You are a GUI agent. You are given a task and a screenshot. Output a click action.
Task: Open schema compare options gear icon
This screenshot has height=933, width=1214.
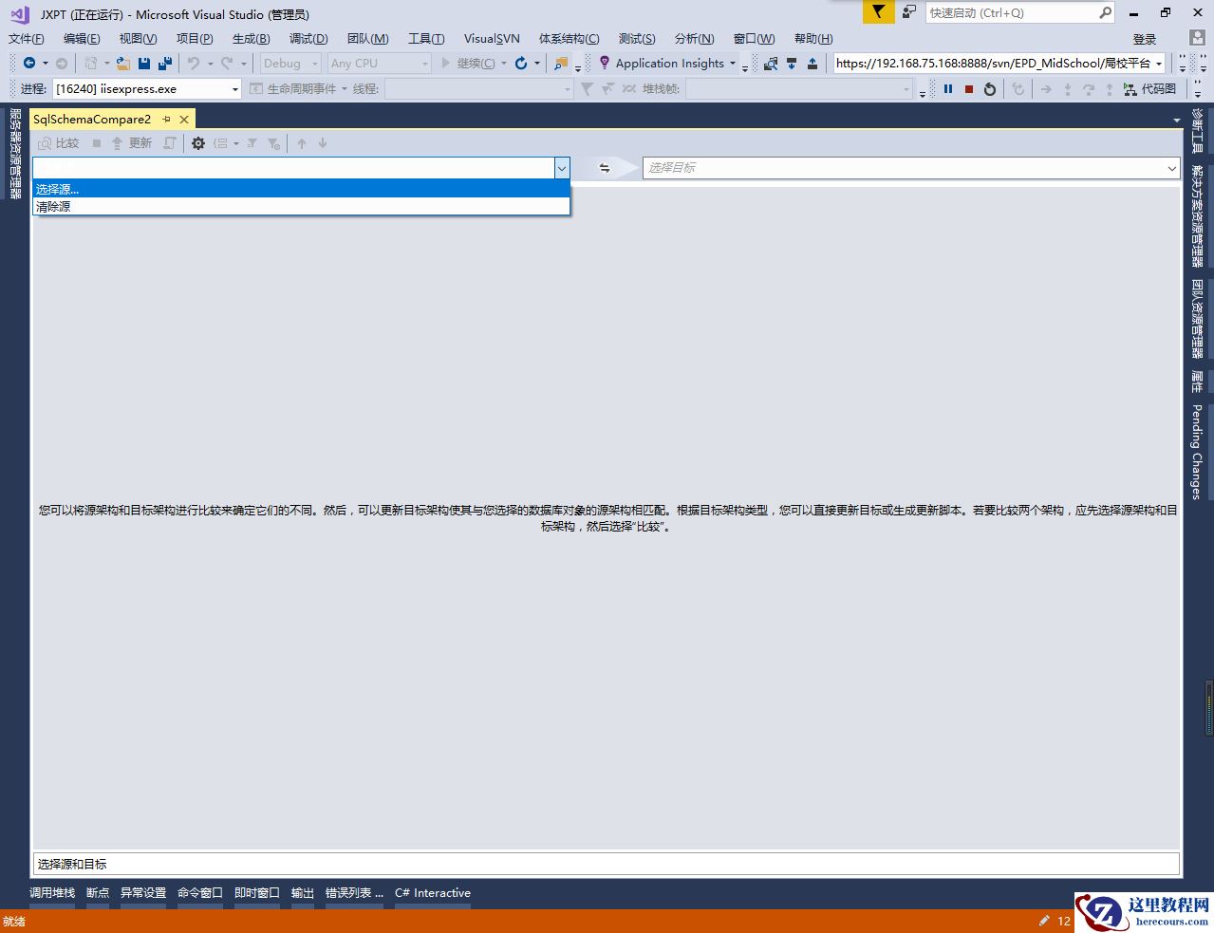tap(198, 143)
